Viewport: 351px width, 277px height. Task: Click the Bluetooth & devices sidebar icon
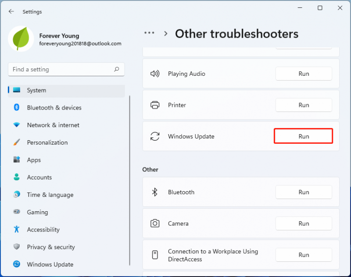(x=17, y=107)
